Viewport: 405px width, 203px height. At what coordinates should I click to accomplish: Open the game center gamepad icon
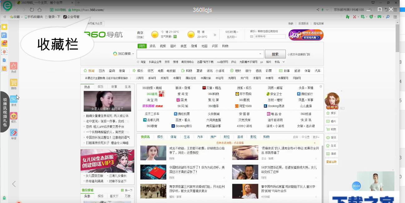click(x=379, y=17)
